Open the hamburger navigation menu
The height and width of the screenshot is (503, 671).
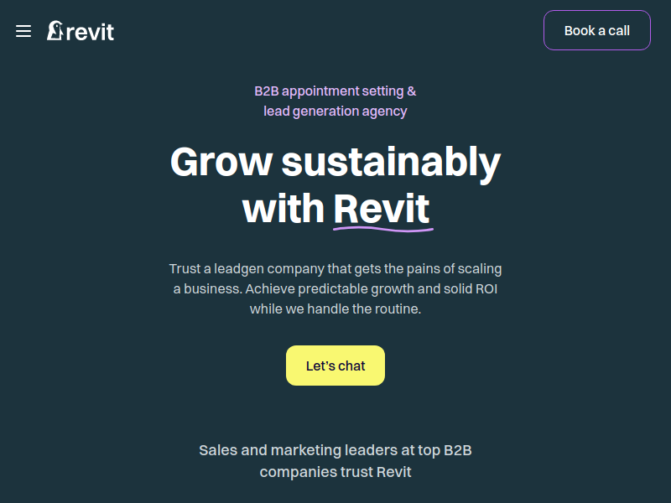(x=23, y=31)
